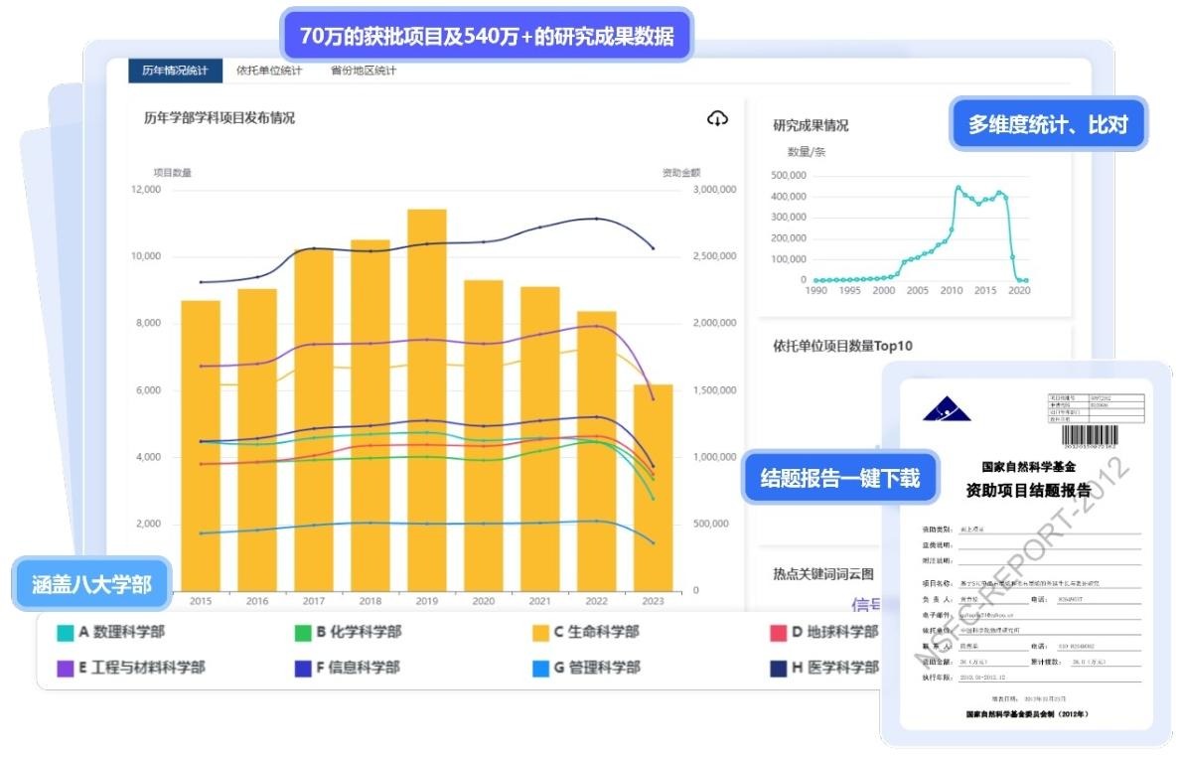The height and width of the screenshot is (757, 1180).
Task: Switch to the 依托单位统计 tab
Action: [x=270, y=72]
